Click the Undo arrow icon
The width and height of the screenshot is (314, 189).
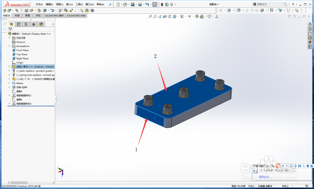point(147,4)
